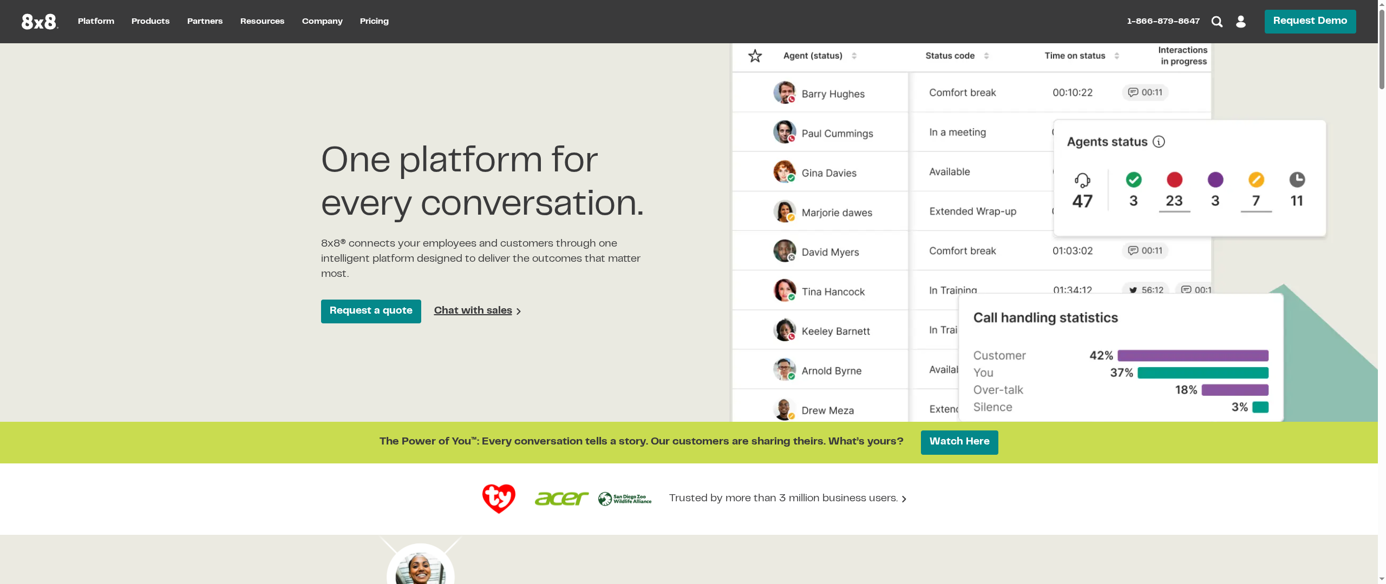Select the red Busy status circle
1386x584 pixels.
[x=1174, y=180]
